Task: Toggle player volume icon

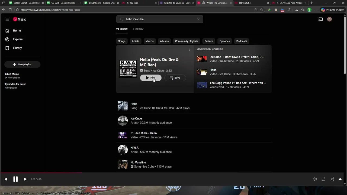Action: pos(315,179)
